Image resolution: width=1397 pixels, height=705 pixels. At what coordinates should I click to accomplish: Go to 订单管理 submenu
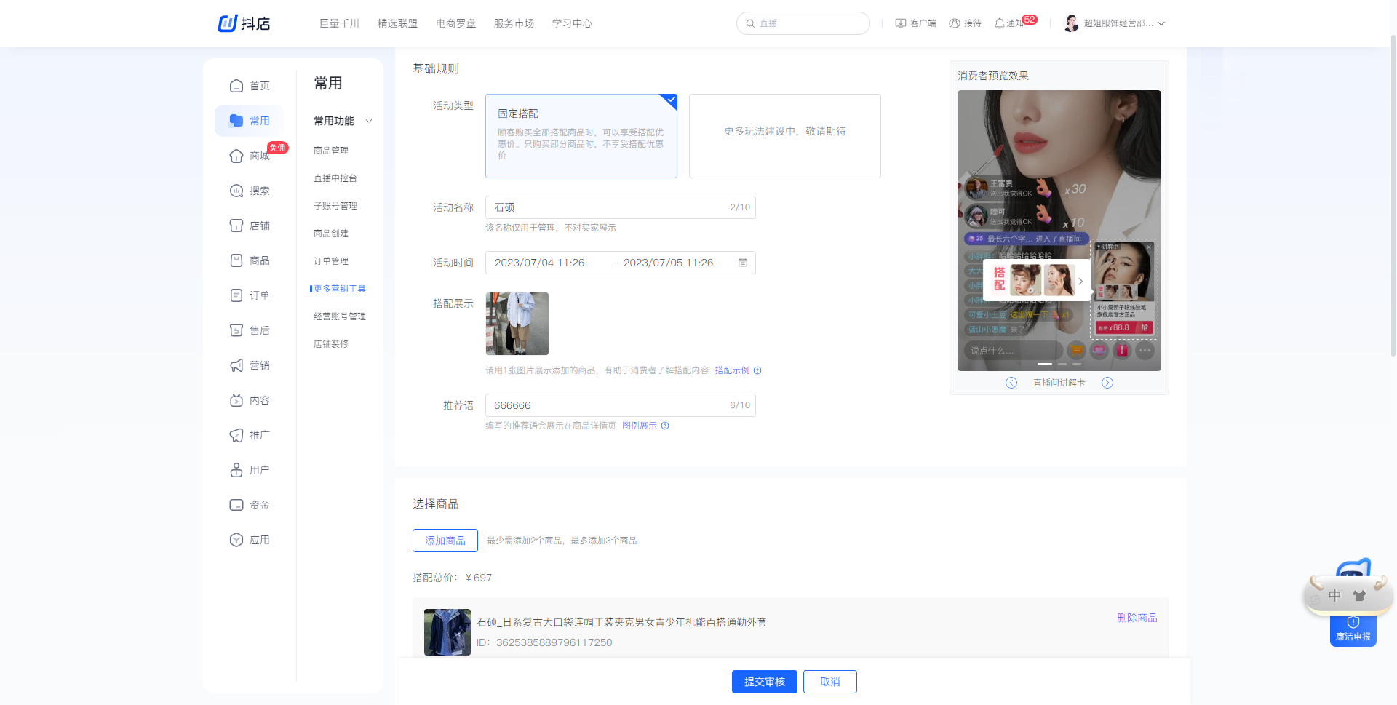tap(331, 261)
